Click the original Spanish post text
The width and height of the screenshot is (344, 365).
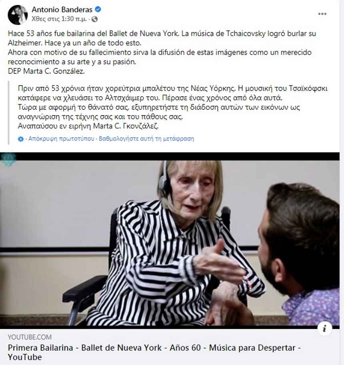tap(162, 52)
